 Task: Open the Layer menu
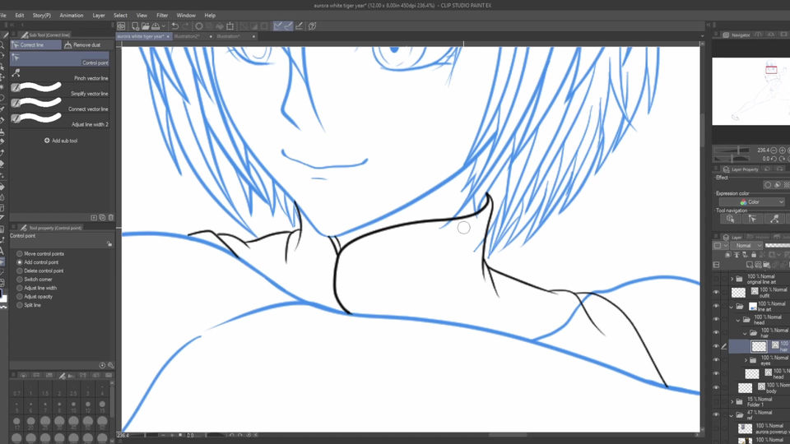pos(99,15)
